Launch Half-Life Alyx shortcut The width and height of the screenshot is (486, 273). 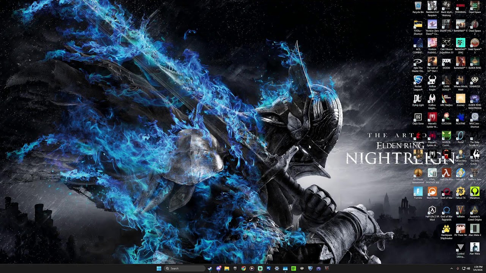pyautogui.click(x=447, y=174)
